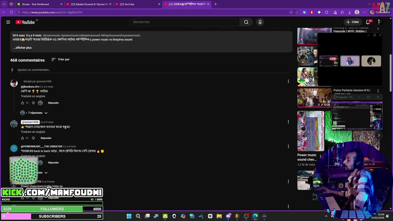Translate @suman182k's comment to English
The image size is (393, 221).
(33, 132)
